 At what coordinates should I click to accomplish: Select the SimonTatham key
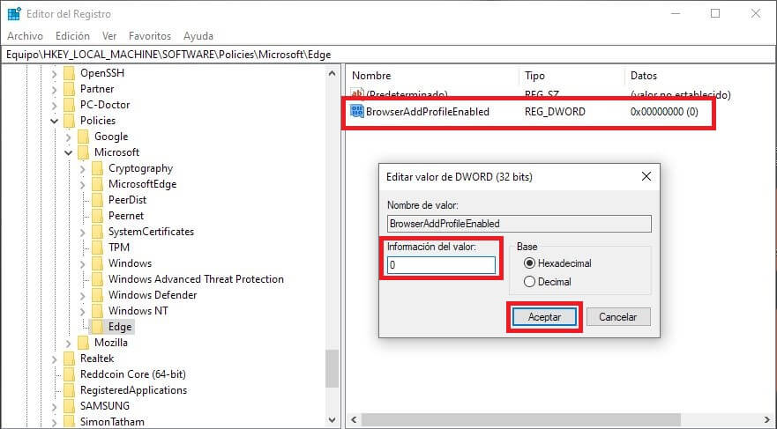tap(113, 422)
